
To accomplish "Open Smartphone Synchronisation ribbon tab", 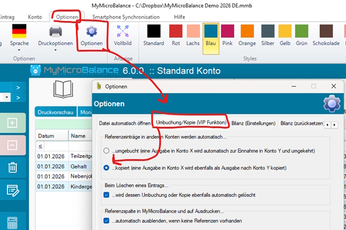I will pos(126,17).
